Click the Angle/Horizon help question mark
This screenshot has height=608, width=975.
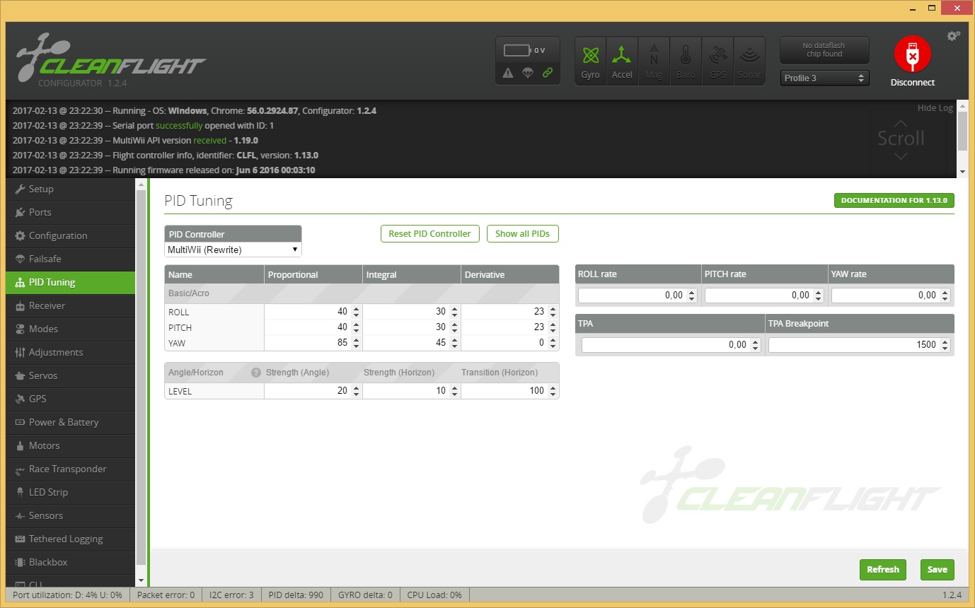(x=256, y=373)
